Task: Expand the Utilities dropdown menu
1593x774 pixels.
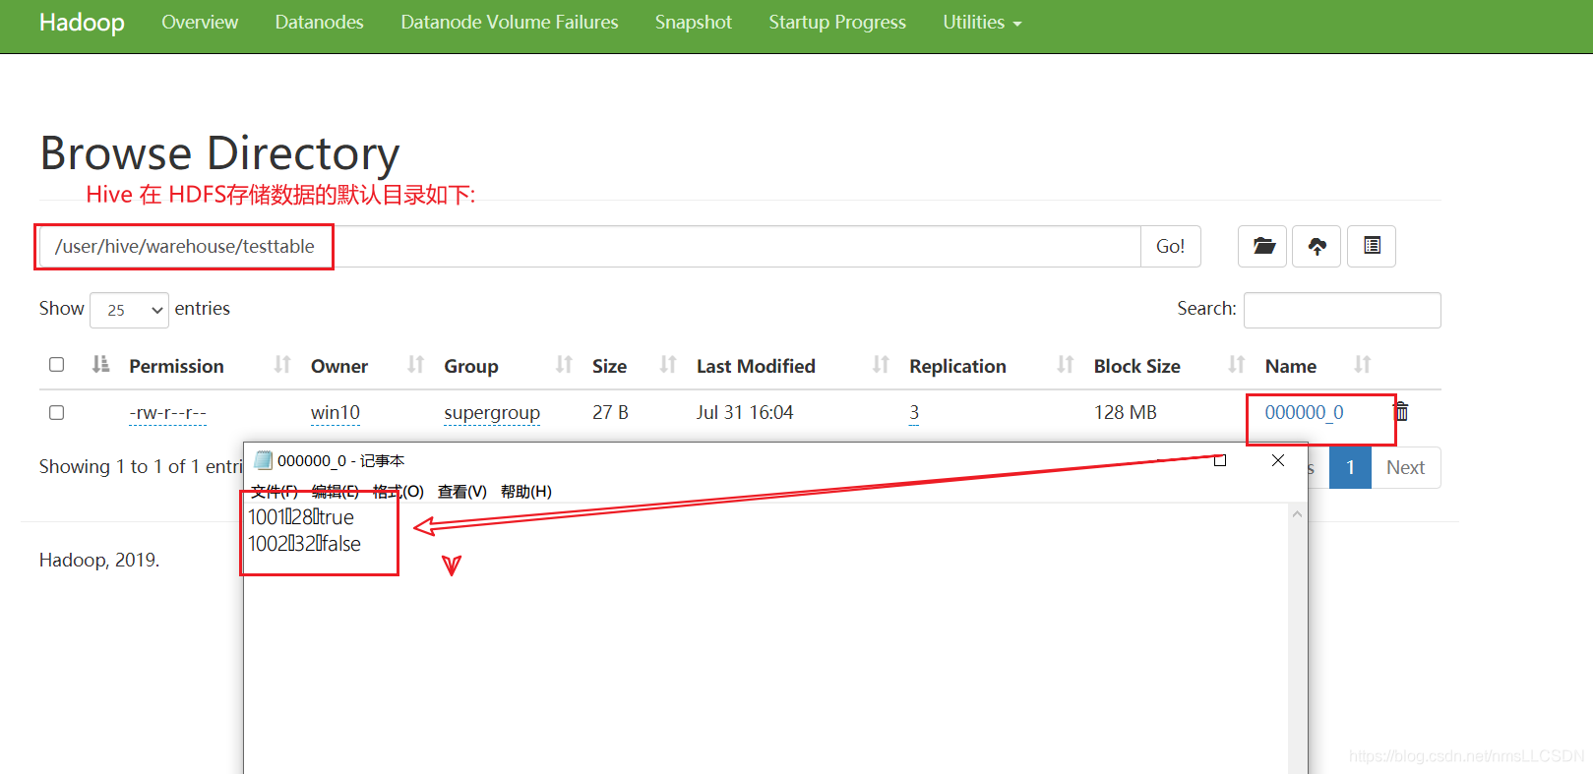Action: click(x=982, y=22)
